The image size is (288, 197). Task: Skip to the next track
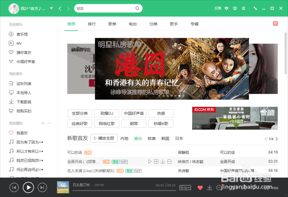coord(42,187)
